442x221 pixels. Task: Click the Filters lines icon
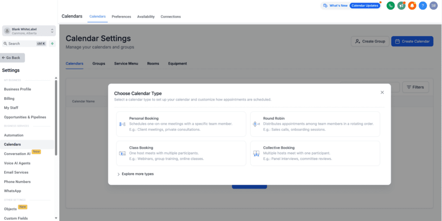[x=409, y=87]
